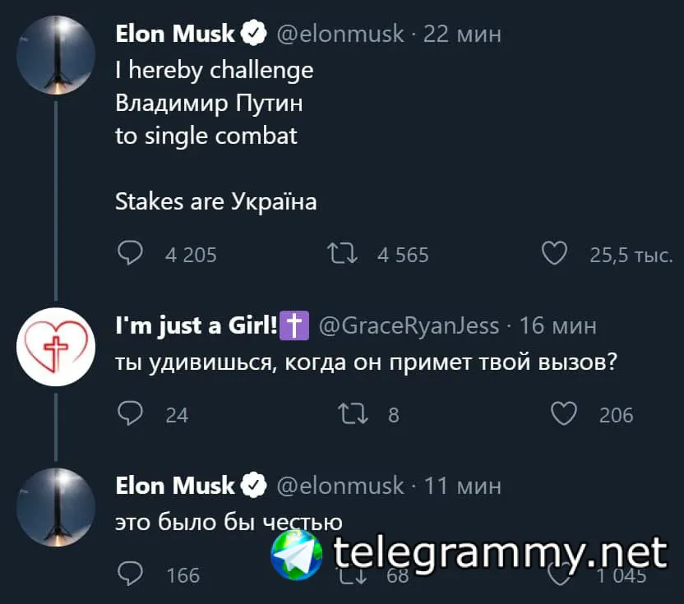Screen dimensions: 684x604
Task: Click the '16 мин' timestamp
Action: (x=558, y=326)
